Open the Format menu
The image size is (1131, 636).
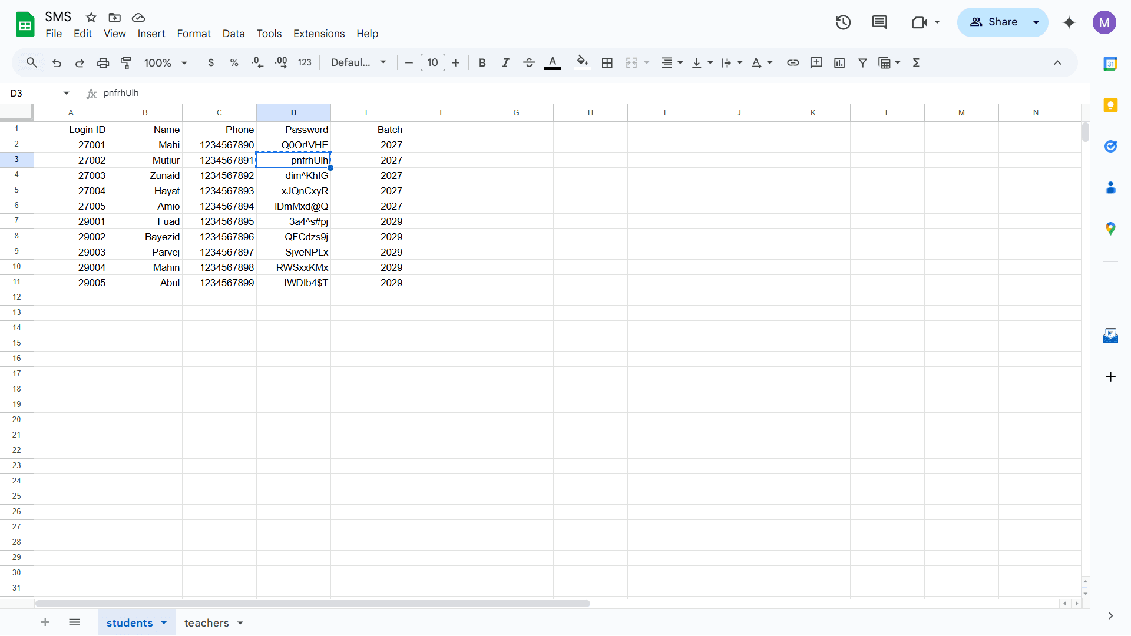[194, 34]
